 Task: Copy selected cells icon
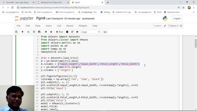[34, 32]
